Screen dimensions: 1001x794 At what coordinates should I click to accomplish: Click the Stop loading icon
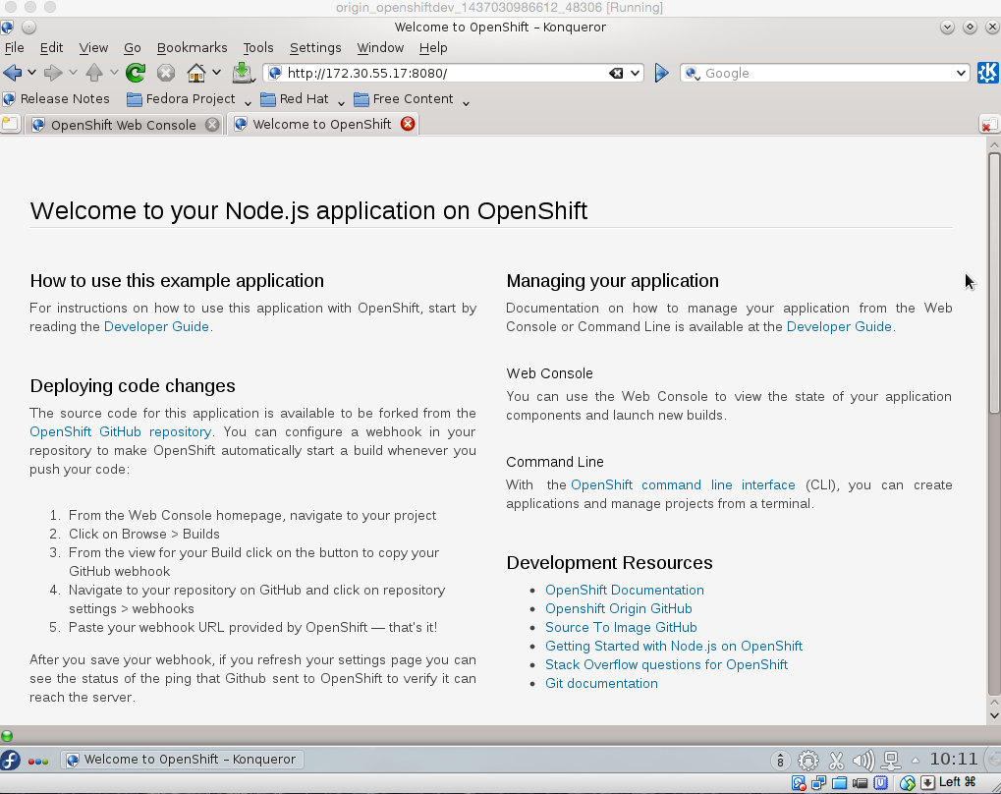[x=166, y=73]
